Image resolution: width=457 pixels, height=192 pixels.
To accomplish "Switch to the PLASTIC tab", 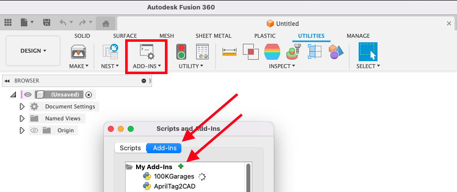I will [265, 36].
